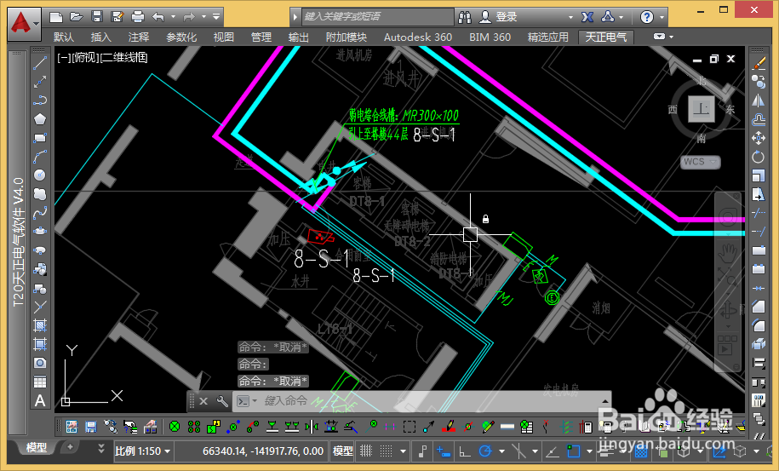Expand command line history up arrow
The image size is (779, 471).
(605, 401)
